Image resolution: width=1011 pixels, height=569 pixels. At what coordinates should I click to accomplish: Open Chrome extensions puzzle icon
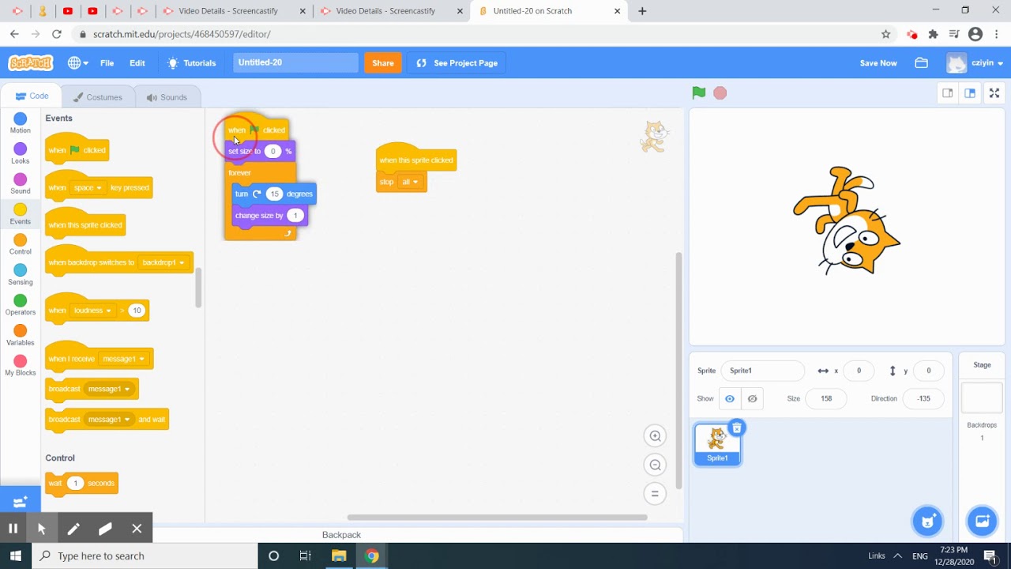933,34
